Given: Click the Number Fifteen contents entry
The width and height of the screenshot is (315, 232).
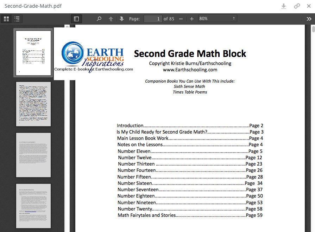Looking at the screenshot, I should click(x=190, y=177).
